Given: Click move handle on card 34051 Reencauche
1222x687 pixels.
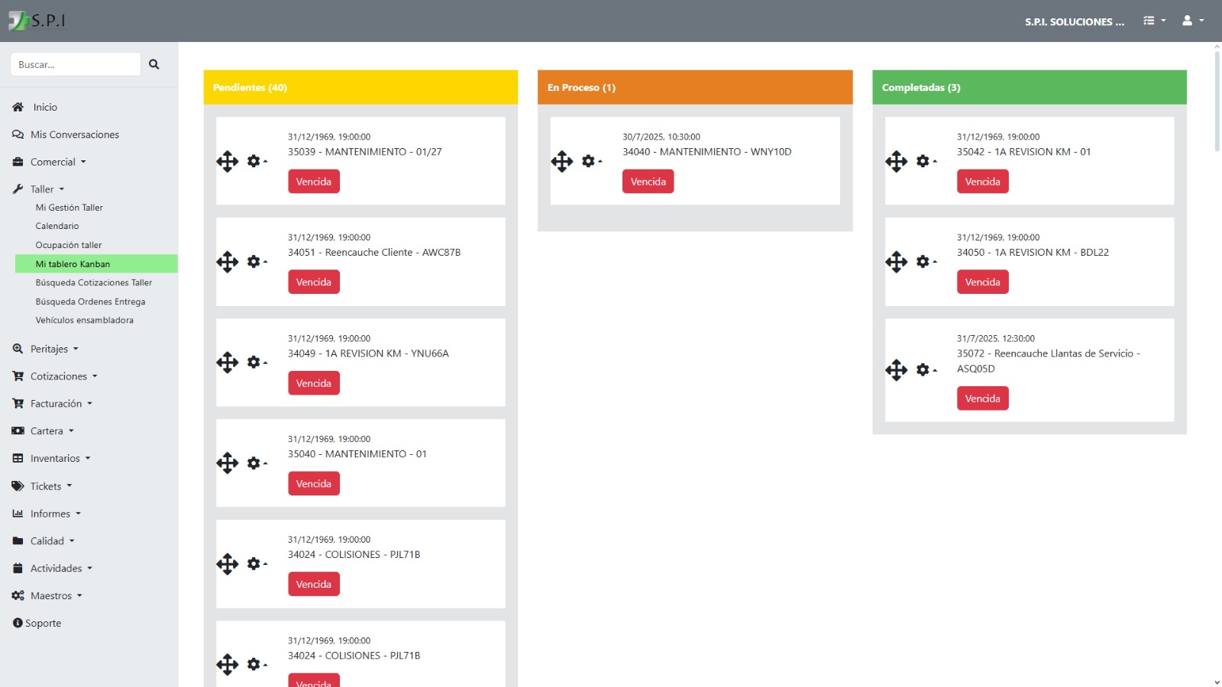Looking at the screenshot, I should (228, 262).
